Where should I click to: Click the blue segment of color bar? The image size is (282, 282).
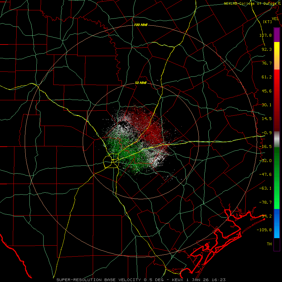click(x=277, y=223)
